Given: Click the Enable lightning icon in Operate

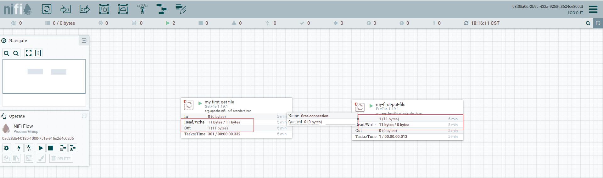Looking at the screenshot, I should point(19,148).
